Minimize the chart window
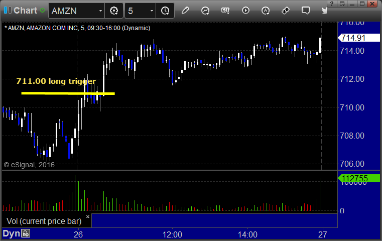Viewport: 382px width, 241px height. pyautogui.click(x=352, y=4)
